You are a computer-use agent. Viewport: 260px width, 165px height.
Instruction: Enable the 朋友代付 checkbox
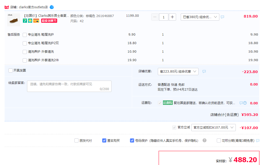[76, 140]
